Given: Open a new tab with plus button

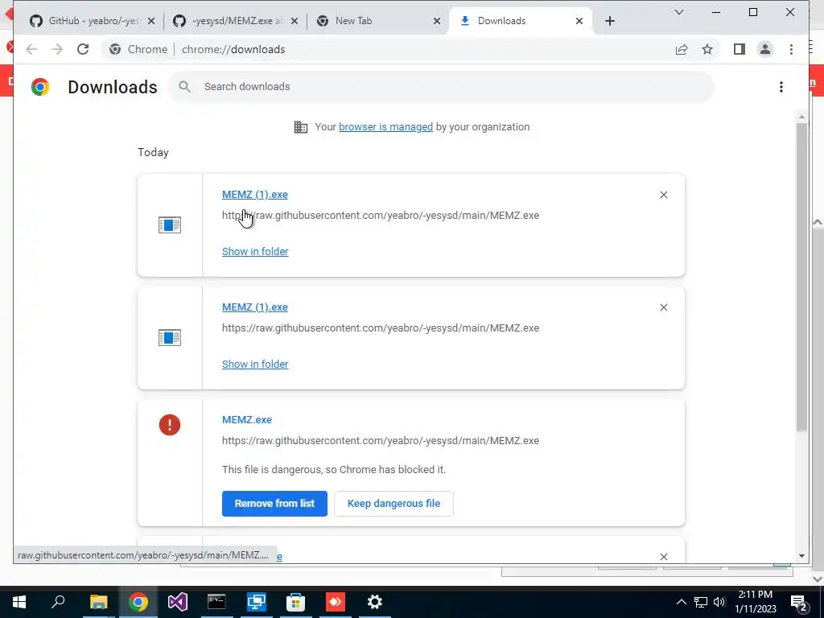Looking at the screenshot, I should (610, 21).
